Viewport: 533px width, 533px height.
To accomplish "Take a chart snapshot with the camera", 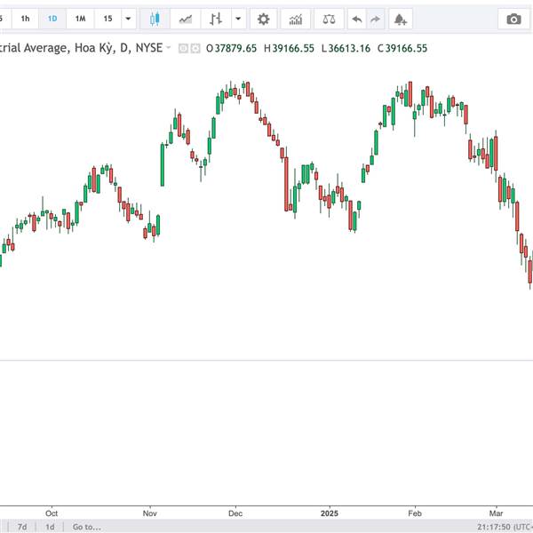I will (513, 19).
